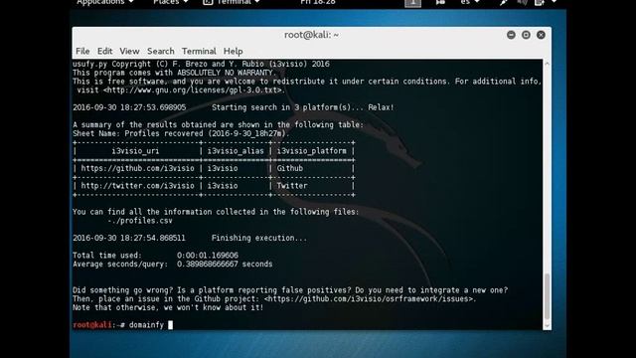Open the system power menu icon
Image resolution: width=636 pixels, height=358 pixels.
point(545,2)
